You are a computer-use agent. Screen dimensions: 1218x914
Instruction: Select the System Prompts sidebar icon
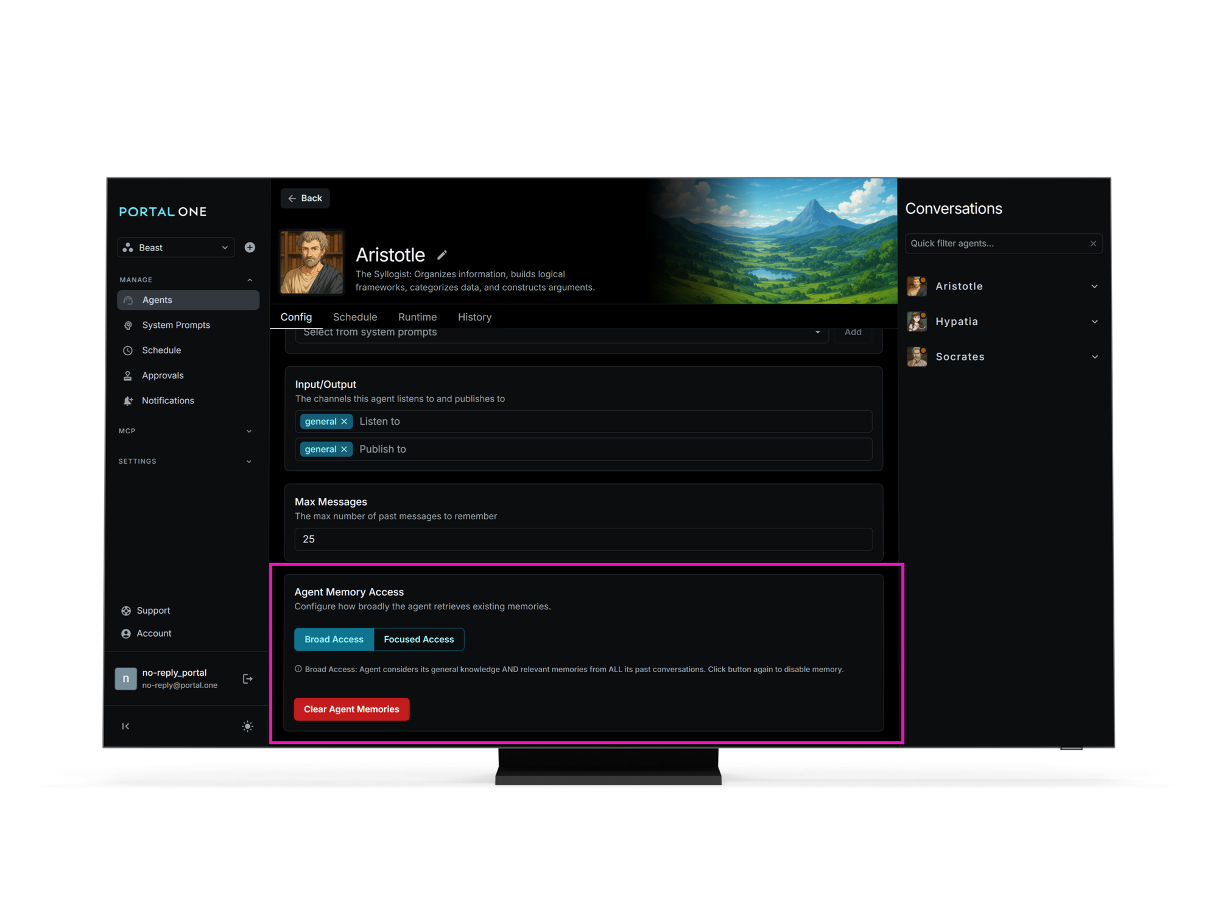click(128, 325)
